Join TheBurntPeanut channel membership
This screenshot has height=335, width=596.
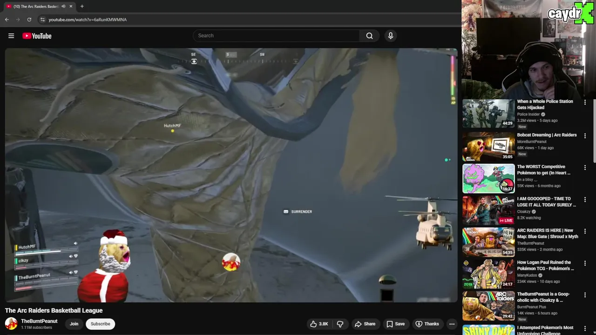click(74, 324)
